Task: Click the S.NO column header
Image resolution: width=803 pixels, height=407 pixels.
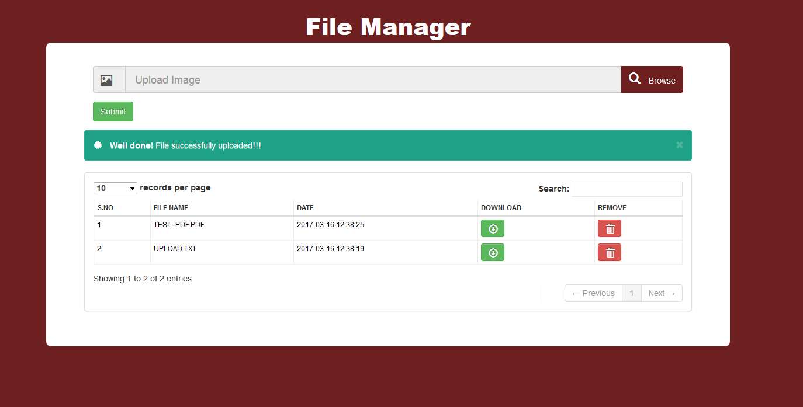Action: coord(103,207)
